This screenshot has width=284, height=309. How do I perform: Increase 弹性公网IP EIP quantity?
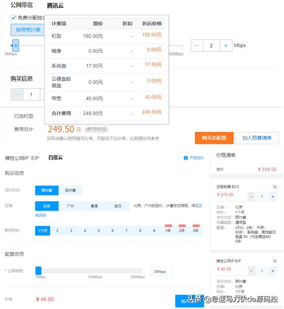273,271
